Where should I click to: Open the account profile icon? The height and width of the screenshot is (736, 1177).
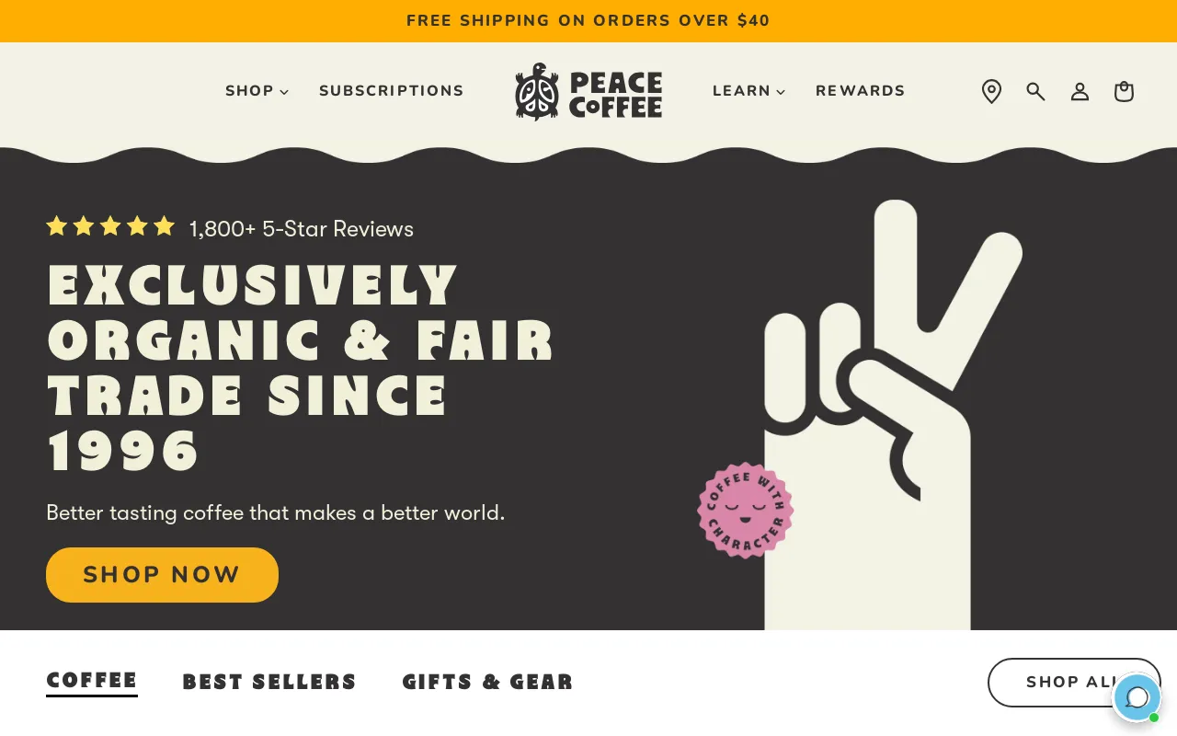1080,91
